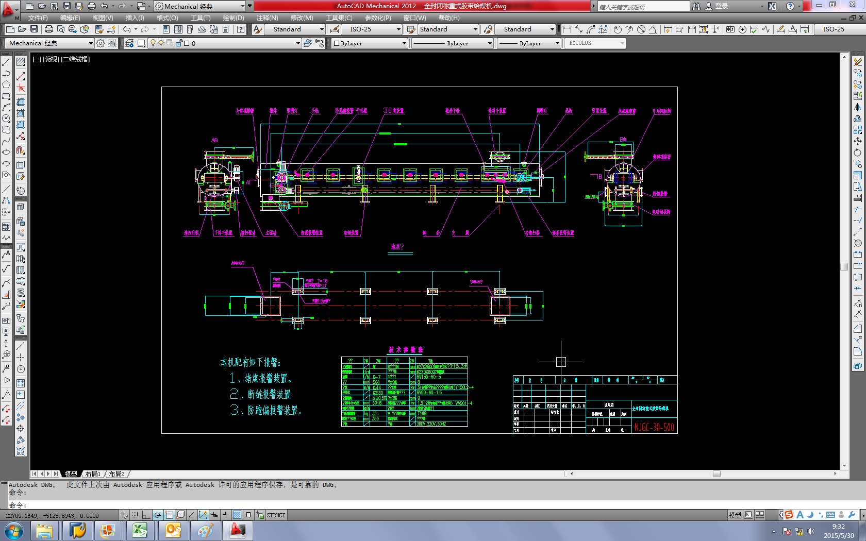866x541 pixels.
Task: Open the layer dropdown showing layer 0
Action: click(225, 43)
